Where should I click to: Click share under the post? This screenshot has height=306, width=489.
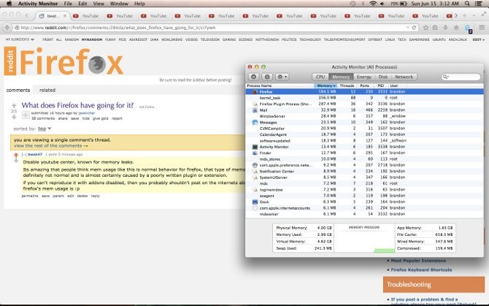pos(63,118)
